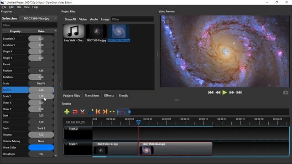This screenshot has height=164, width=292.
Task: Click the Location Y value
Action: [x=41, y=45]
